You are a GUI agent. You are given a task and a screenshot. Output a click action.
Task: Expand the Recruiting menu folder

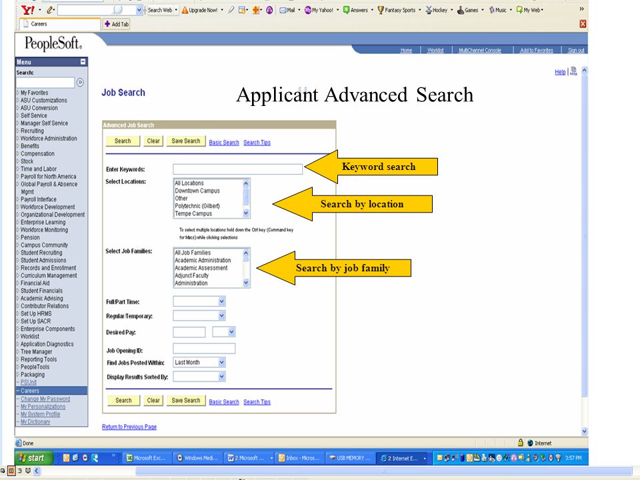(x=18, y=131)
